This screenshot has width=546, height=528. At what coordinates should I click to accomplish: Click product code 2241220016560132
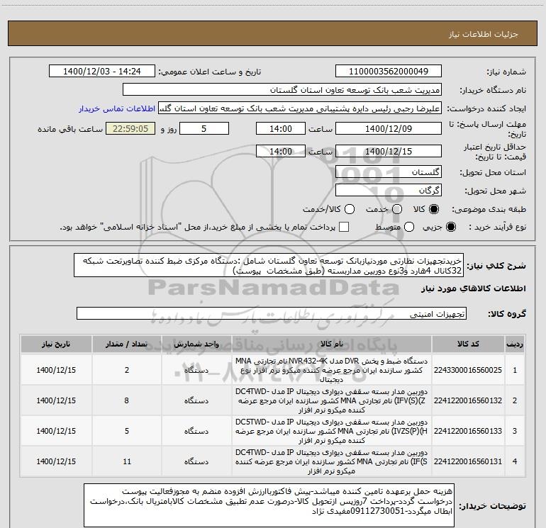coord(468,400)
